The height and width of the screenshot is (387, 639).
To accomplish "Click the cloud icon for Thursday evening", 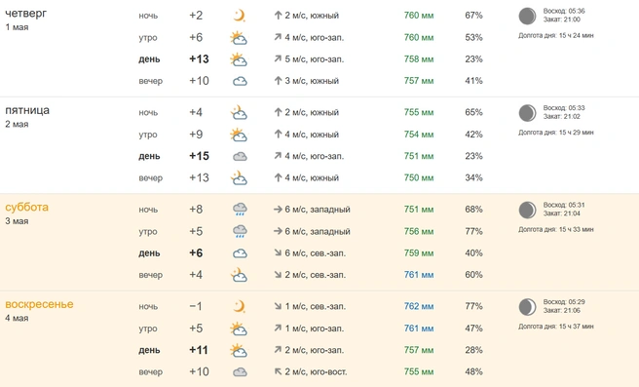I will coord(240,82).
